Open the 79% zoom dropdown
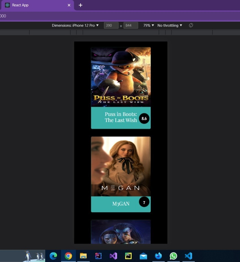 pyautogui.click(x=148, y=25)
